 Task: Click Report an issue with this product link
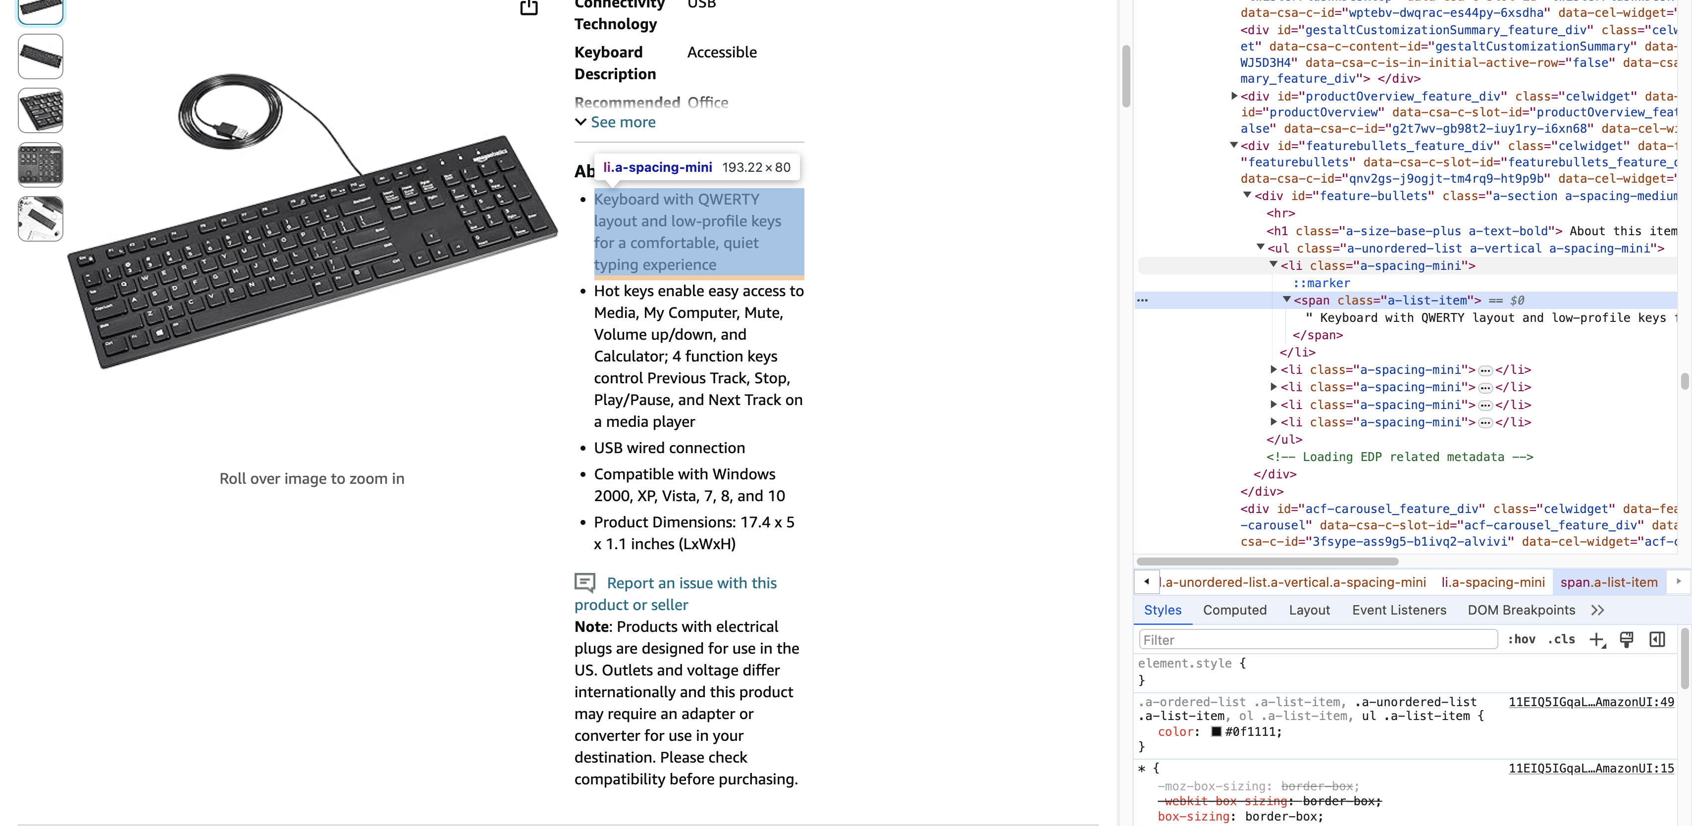tap(691, 583)
